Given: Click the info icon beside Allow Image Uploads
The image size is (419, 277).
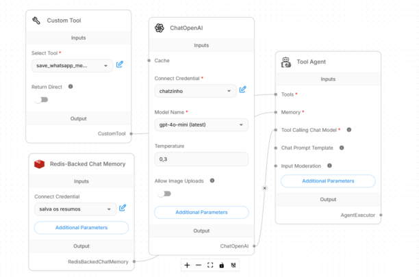Looking at the screenshot, I should [212, 181].
